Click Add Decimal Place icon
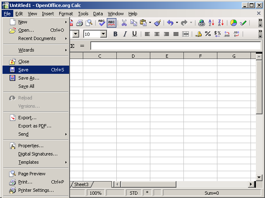Image resolution: width=265 pixels, height=198 pixels. [x=227, y=34]
